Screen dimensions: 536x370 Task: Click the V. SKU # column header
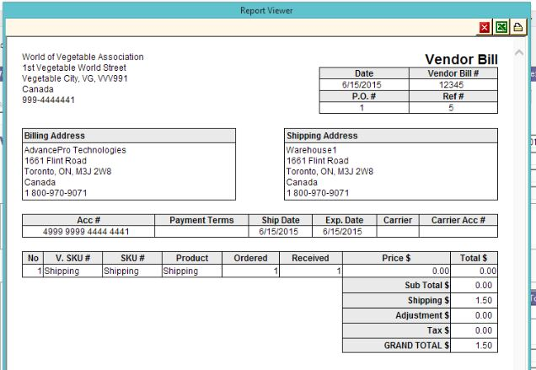72,258
